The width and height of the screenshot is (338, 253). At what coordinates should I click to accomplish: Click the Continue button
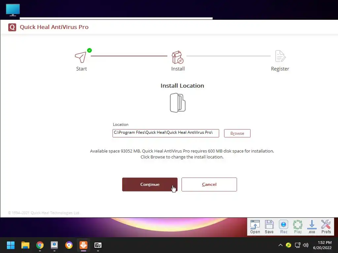pyautogui.click(x=150, y=184)
